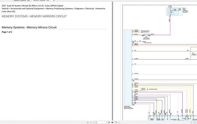
Task: Select single page layout icon bottom right
Action: click(x=191, y=122)
